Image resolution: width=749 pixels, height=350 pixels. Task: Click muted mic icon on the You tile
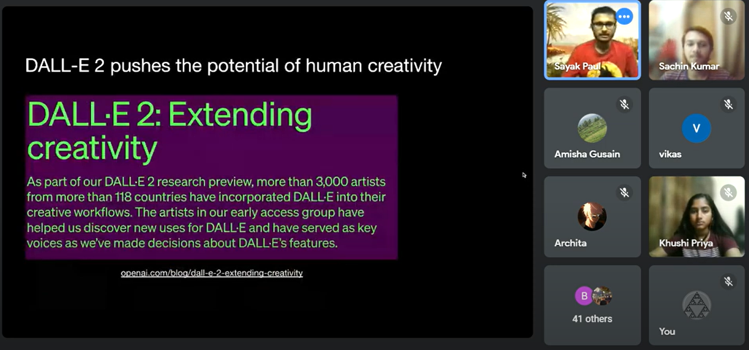point(728,282)
